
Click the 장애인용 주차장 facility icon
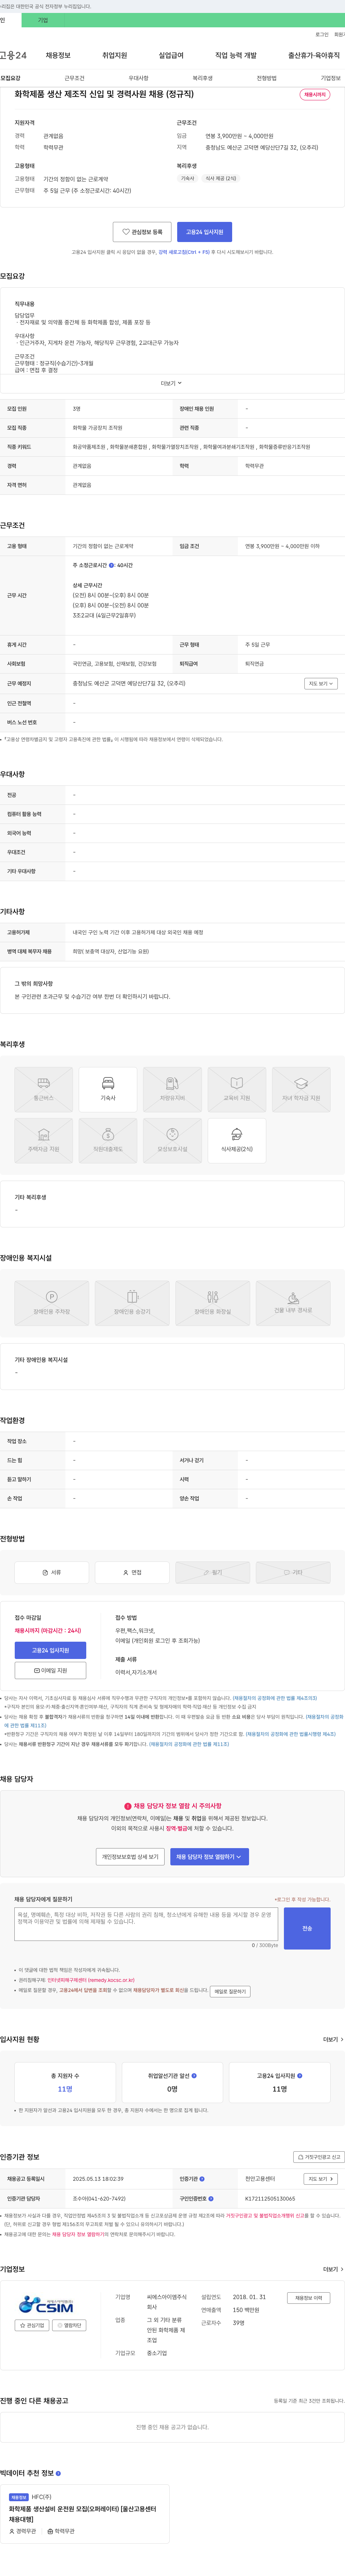[x=52, y=1303]
